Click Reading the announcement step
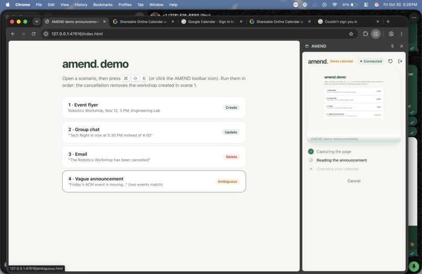The width and height of the screenshot is (422, 274). point(341,160)
